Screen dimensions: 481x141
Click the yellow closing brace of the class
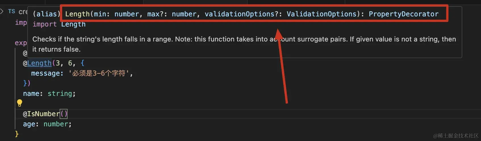[17, 134]
